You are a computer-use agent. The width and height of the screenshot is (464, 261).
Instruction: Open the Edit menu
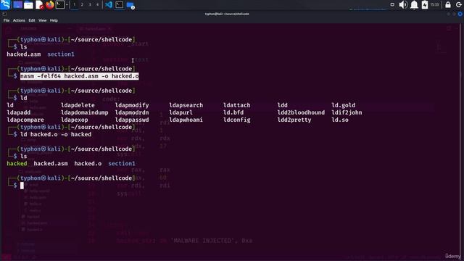(x=32, y=20)
